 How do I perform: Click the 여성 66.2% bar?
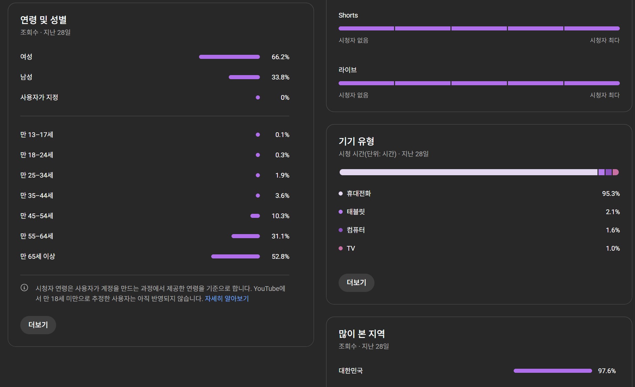[229, 57]
